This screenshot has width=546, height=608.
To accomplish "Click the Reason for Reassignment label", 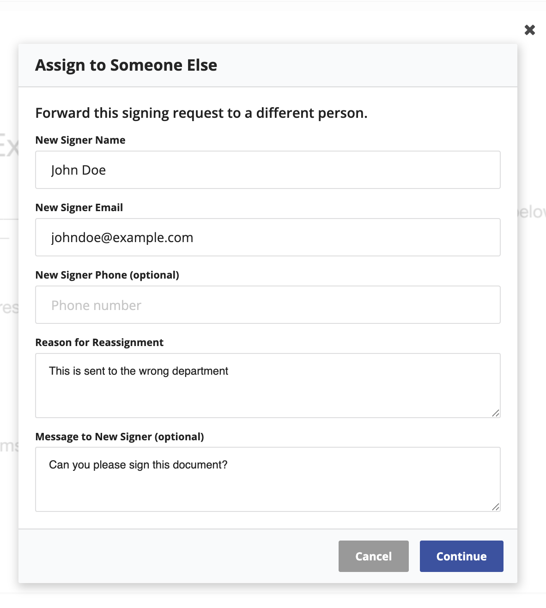I will click(x=99, y=342).
